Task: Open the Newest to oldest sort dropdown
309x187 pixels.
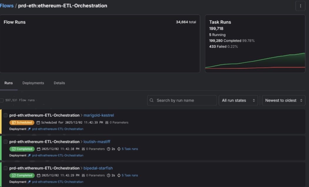Action: point(284,100)
